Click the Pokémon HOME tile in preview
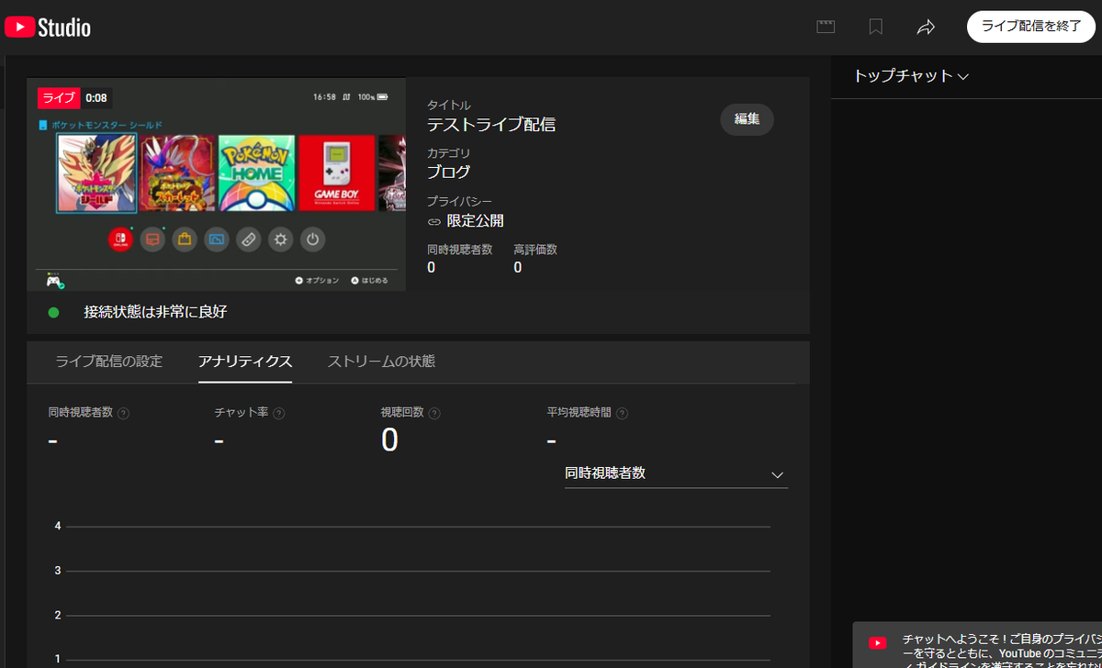1102x668 pixels. [257, 174]
